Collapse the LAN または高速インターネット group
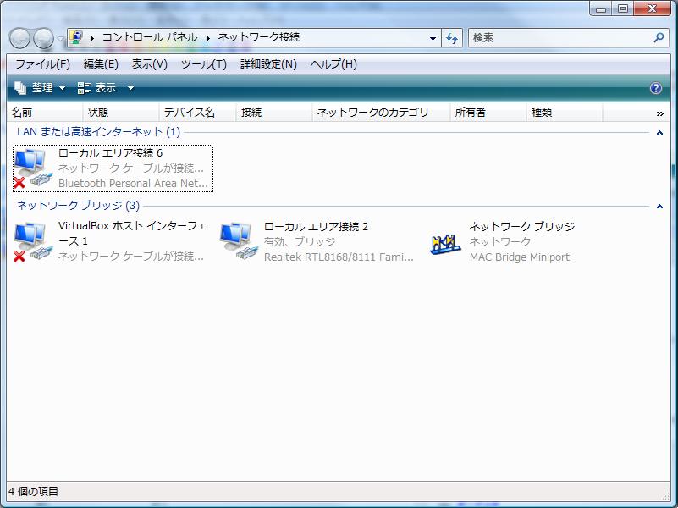 (659, 133)
